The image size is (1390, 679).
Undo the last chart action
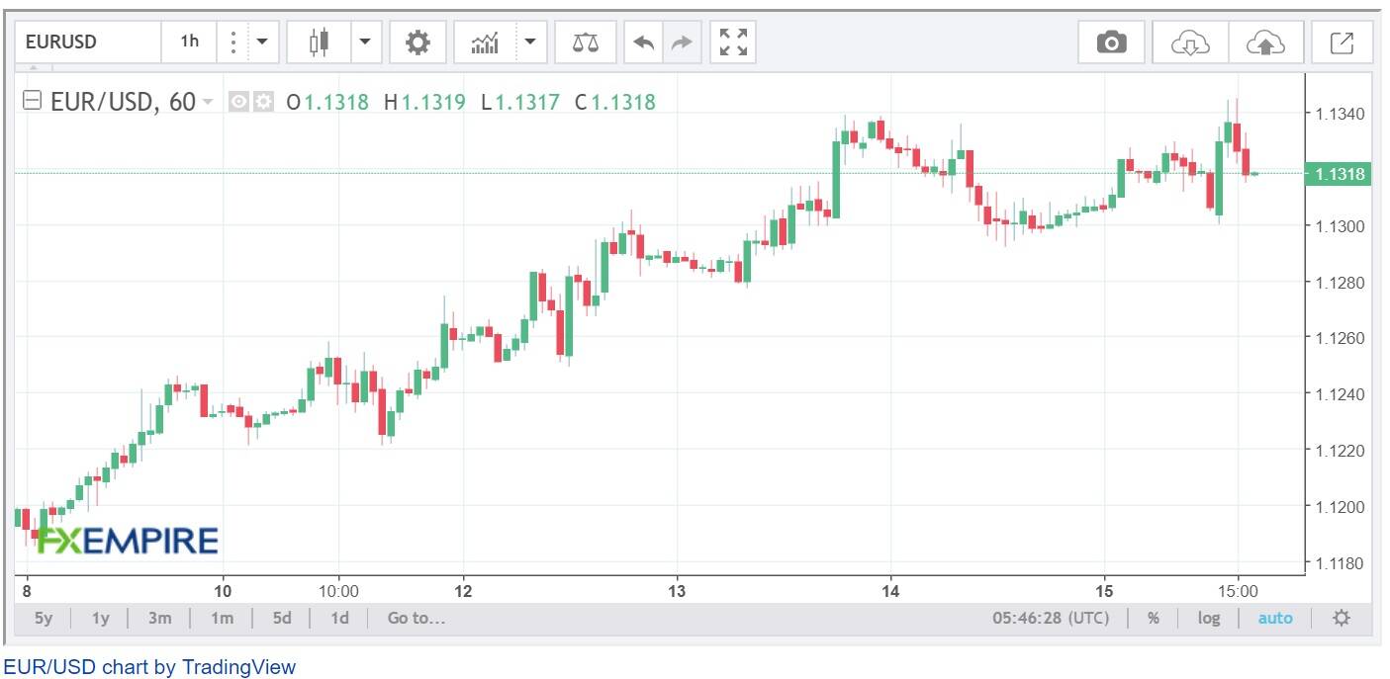coord(643,42)
